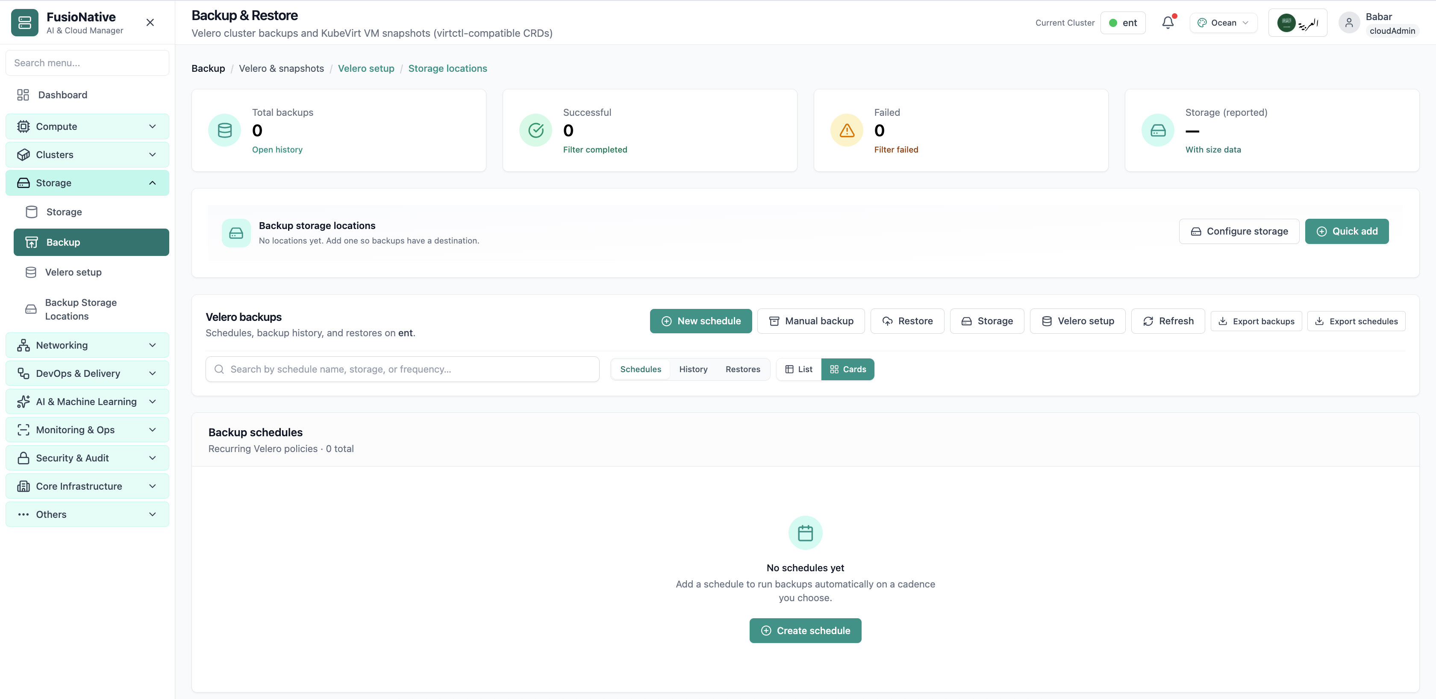Focus the schedule search field
Viewport: 1436px width, 699px height.
tap(403, 370)
